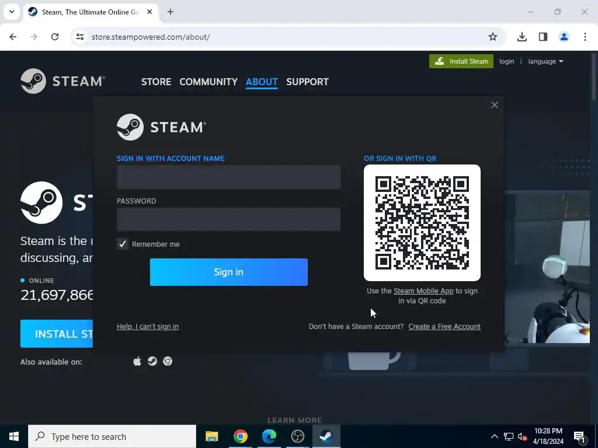The height and width of the screenshot is (448, 598).
Task: Click the account name input field
Action: (228, 177)
